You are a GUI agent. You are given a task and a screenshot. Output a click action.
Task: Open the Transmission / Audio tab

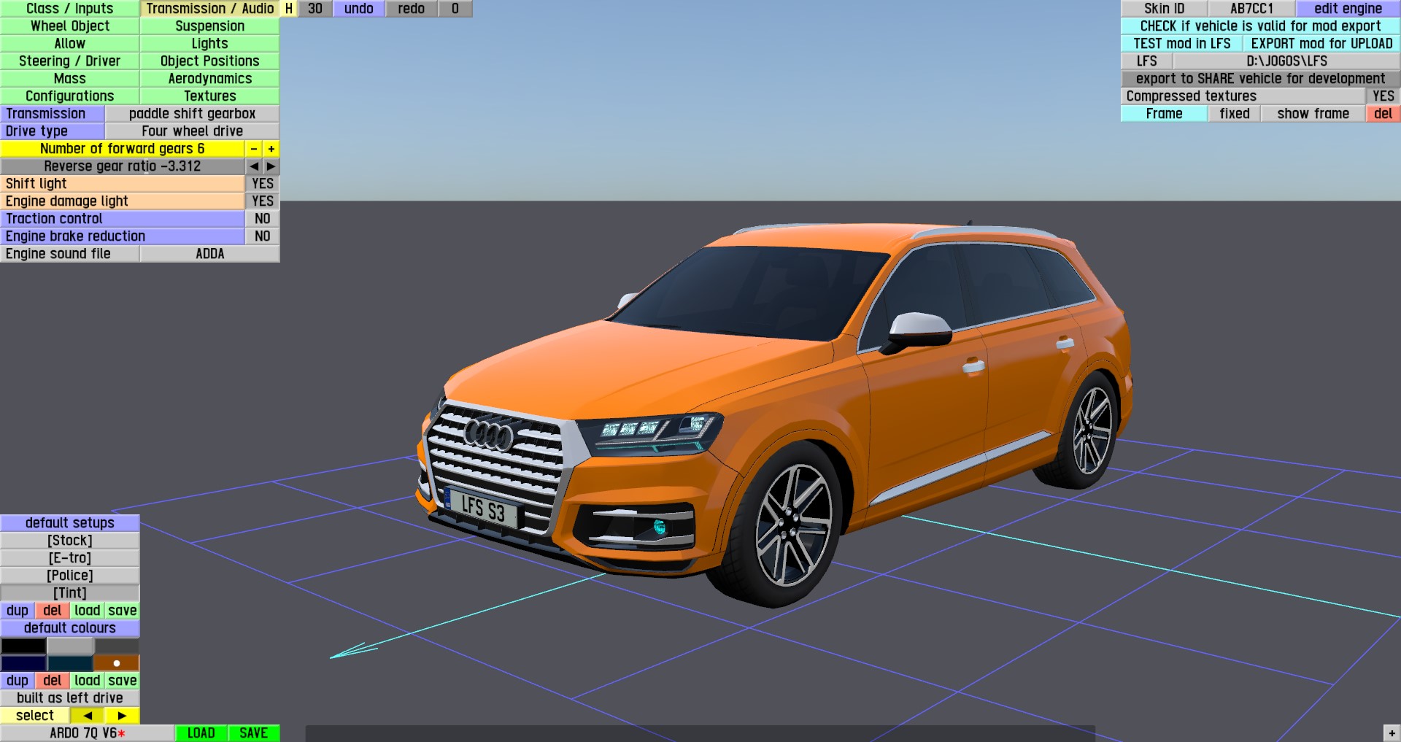point(210,9)
